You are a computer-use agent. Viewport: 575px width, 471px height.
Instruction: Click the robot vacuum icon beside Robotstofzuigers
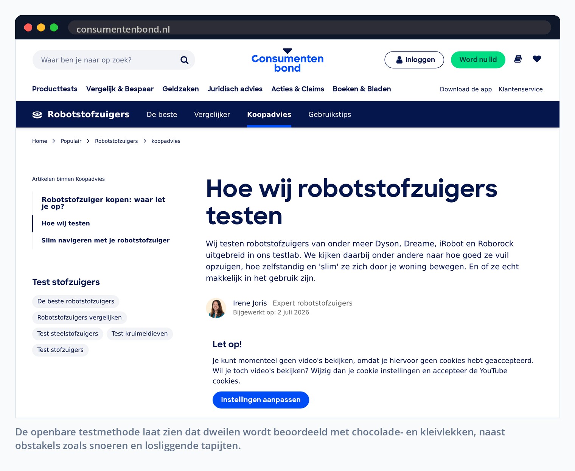[x=37, y=114]
